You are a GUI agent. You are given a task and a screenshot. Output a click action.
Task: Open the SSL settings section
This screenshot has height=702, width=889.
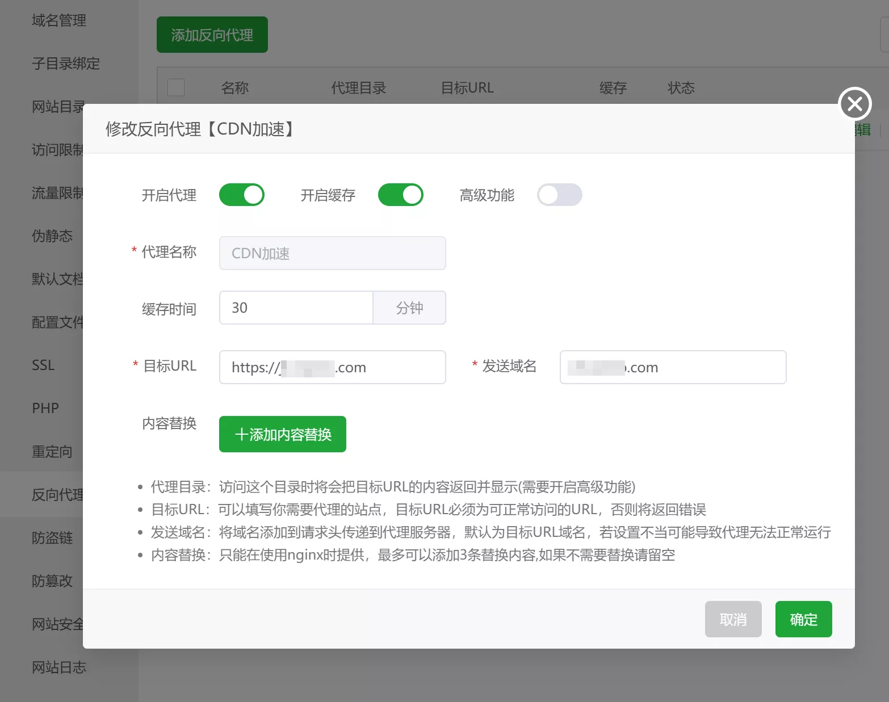43,365
